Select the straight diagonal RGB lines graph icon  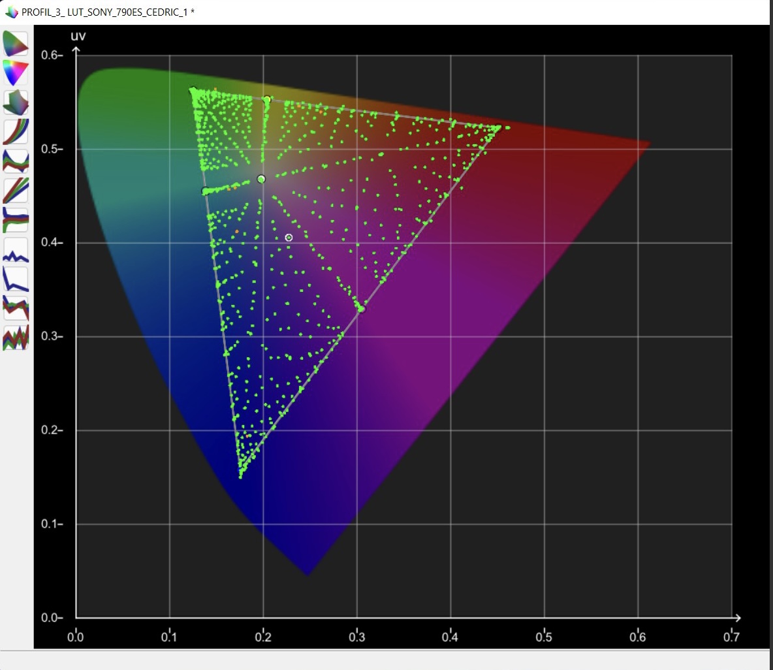tap(16, 190)
